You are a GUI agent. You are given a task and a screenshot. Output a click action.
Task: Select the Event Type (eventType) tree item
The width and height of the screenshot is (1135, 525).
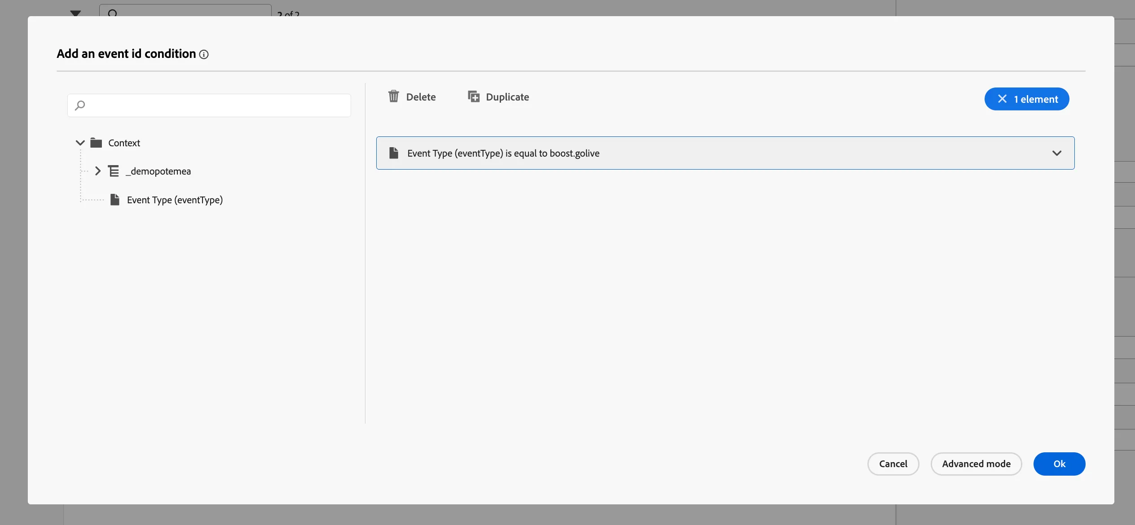tap(175, 200)
